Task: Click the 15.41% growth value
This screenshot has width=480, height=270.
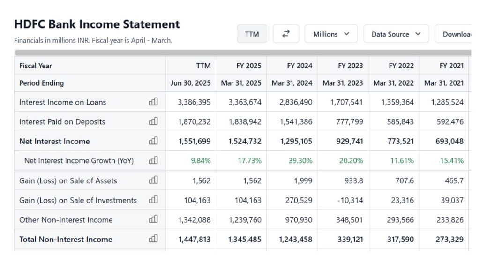Action: tap(452, 160)
